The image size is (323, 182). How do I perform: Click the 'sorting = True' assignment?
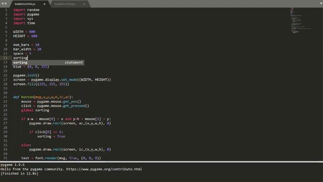(x=51, y=136)
